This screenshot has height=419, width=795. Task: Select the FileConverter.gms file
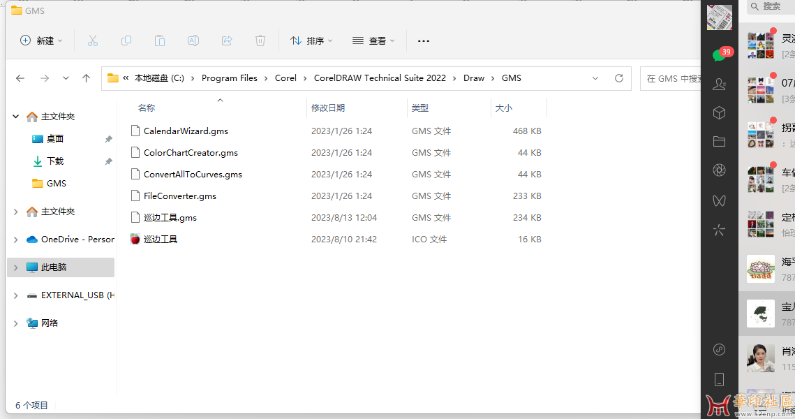tap(180, 196)
